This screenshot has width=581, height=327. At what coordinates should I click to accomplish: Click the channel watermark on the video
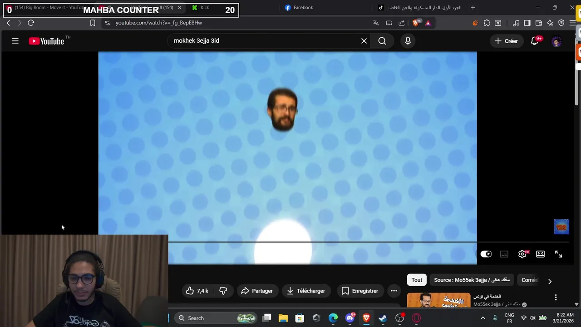[561, 227]
